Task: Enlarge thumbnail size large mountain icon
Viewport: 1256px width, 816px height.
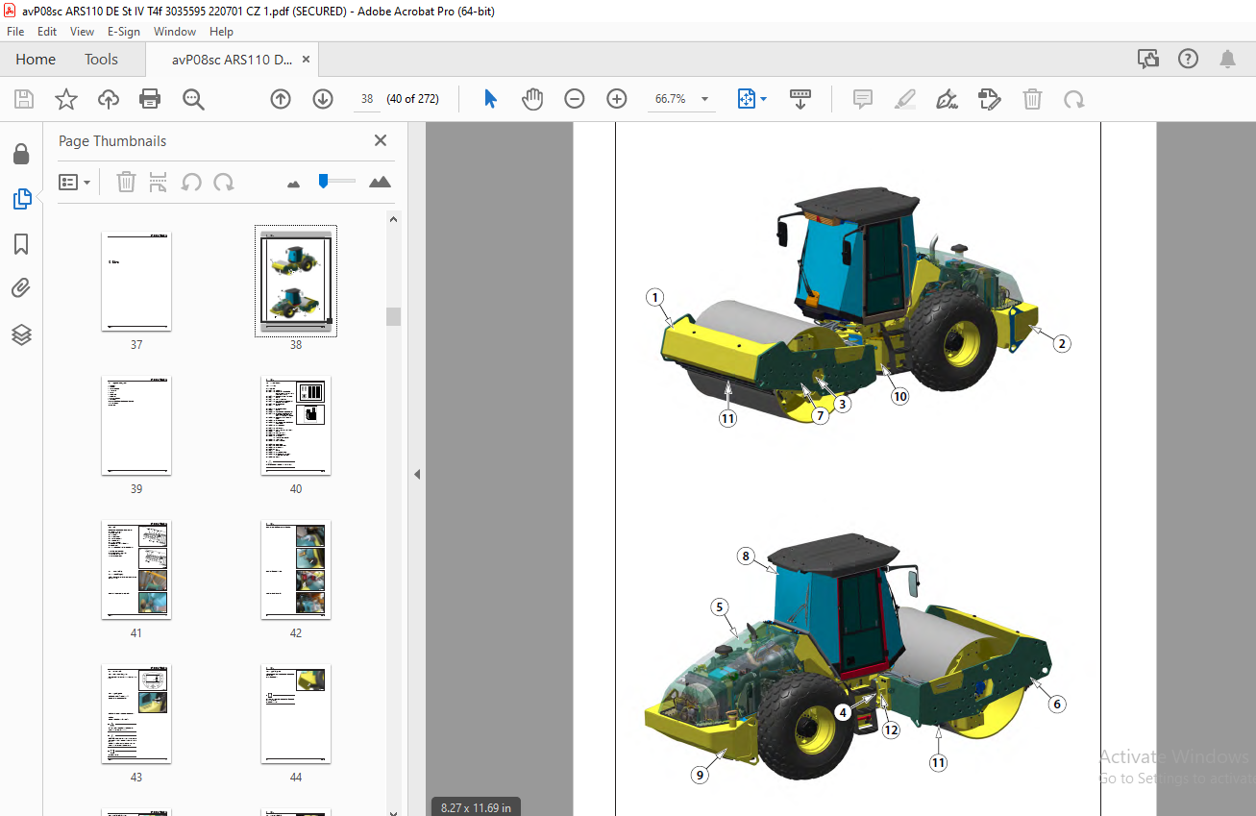Action: pyautogui.click(x=380, y=182)
